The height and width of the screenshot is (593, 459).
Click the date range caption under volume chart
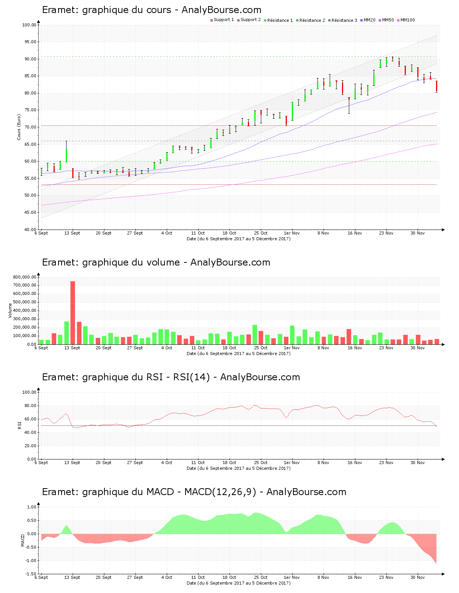click(x=239, y=354)
